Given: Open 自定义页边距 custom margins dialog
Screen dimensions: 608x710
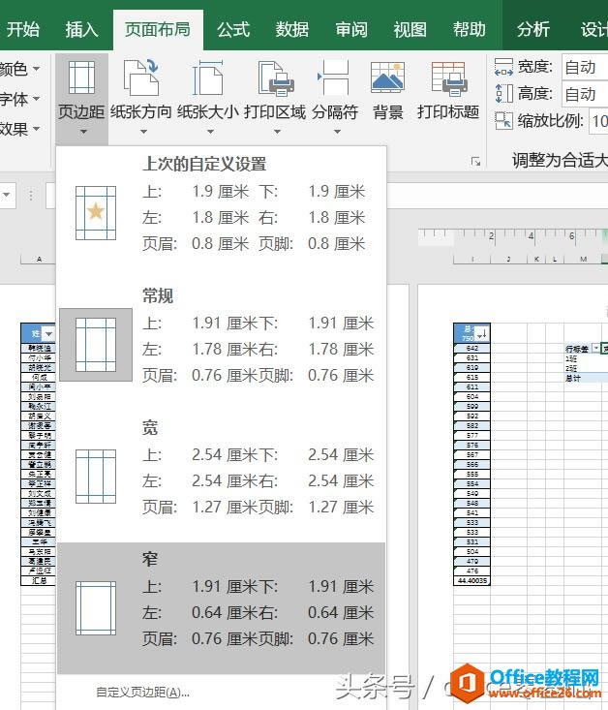Looking at the screenshot, I should pos(142,692).
